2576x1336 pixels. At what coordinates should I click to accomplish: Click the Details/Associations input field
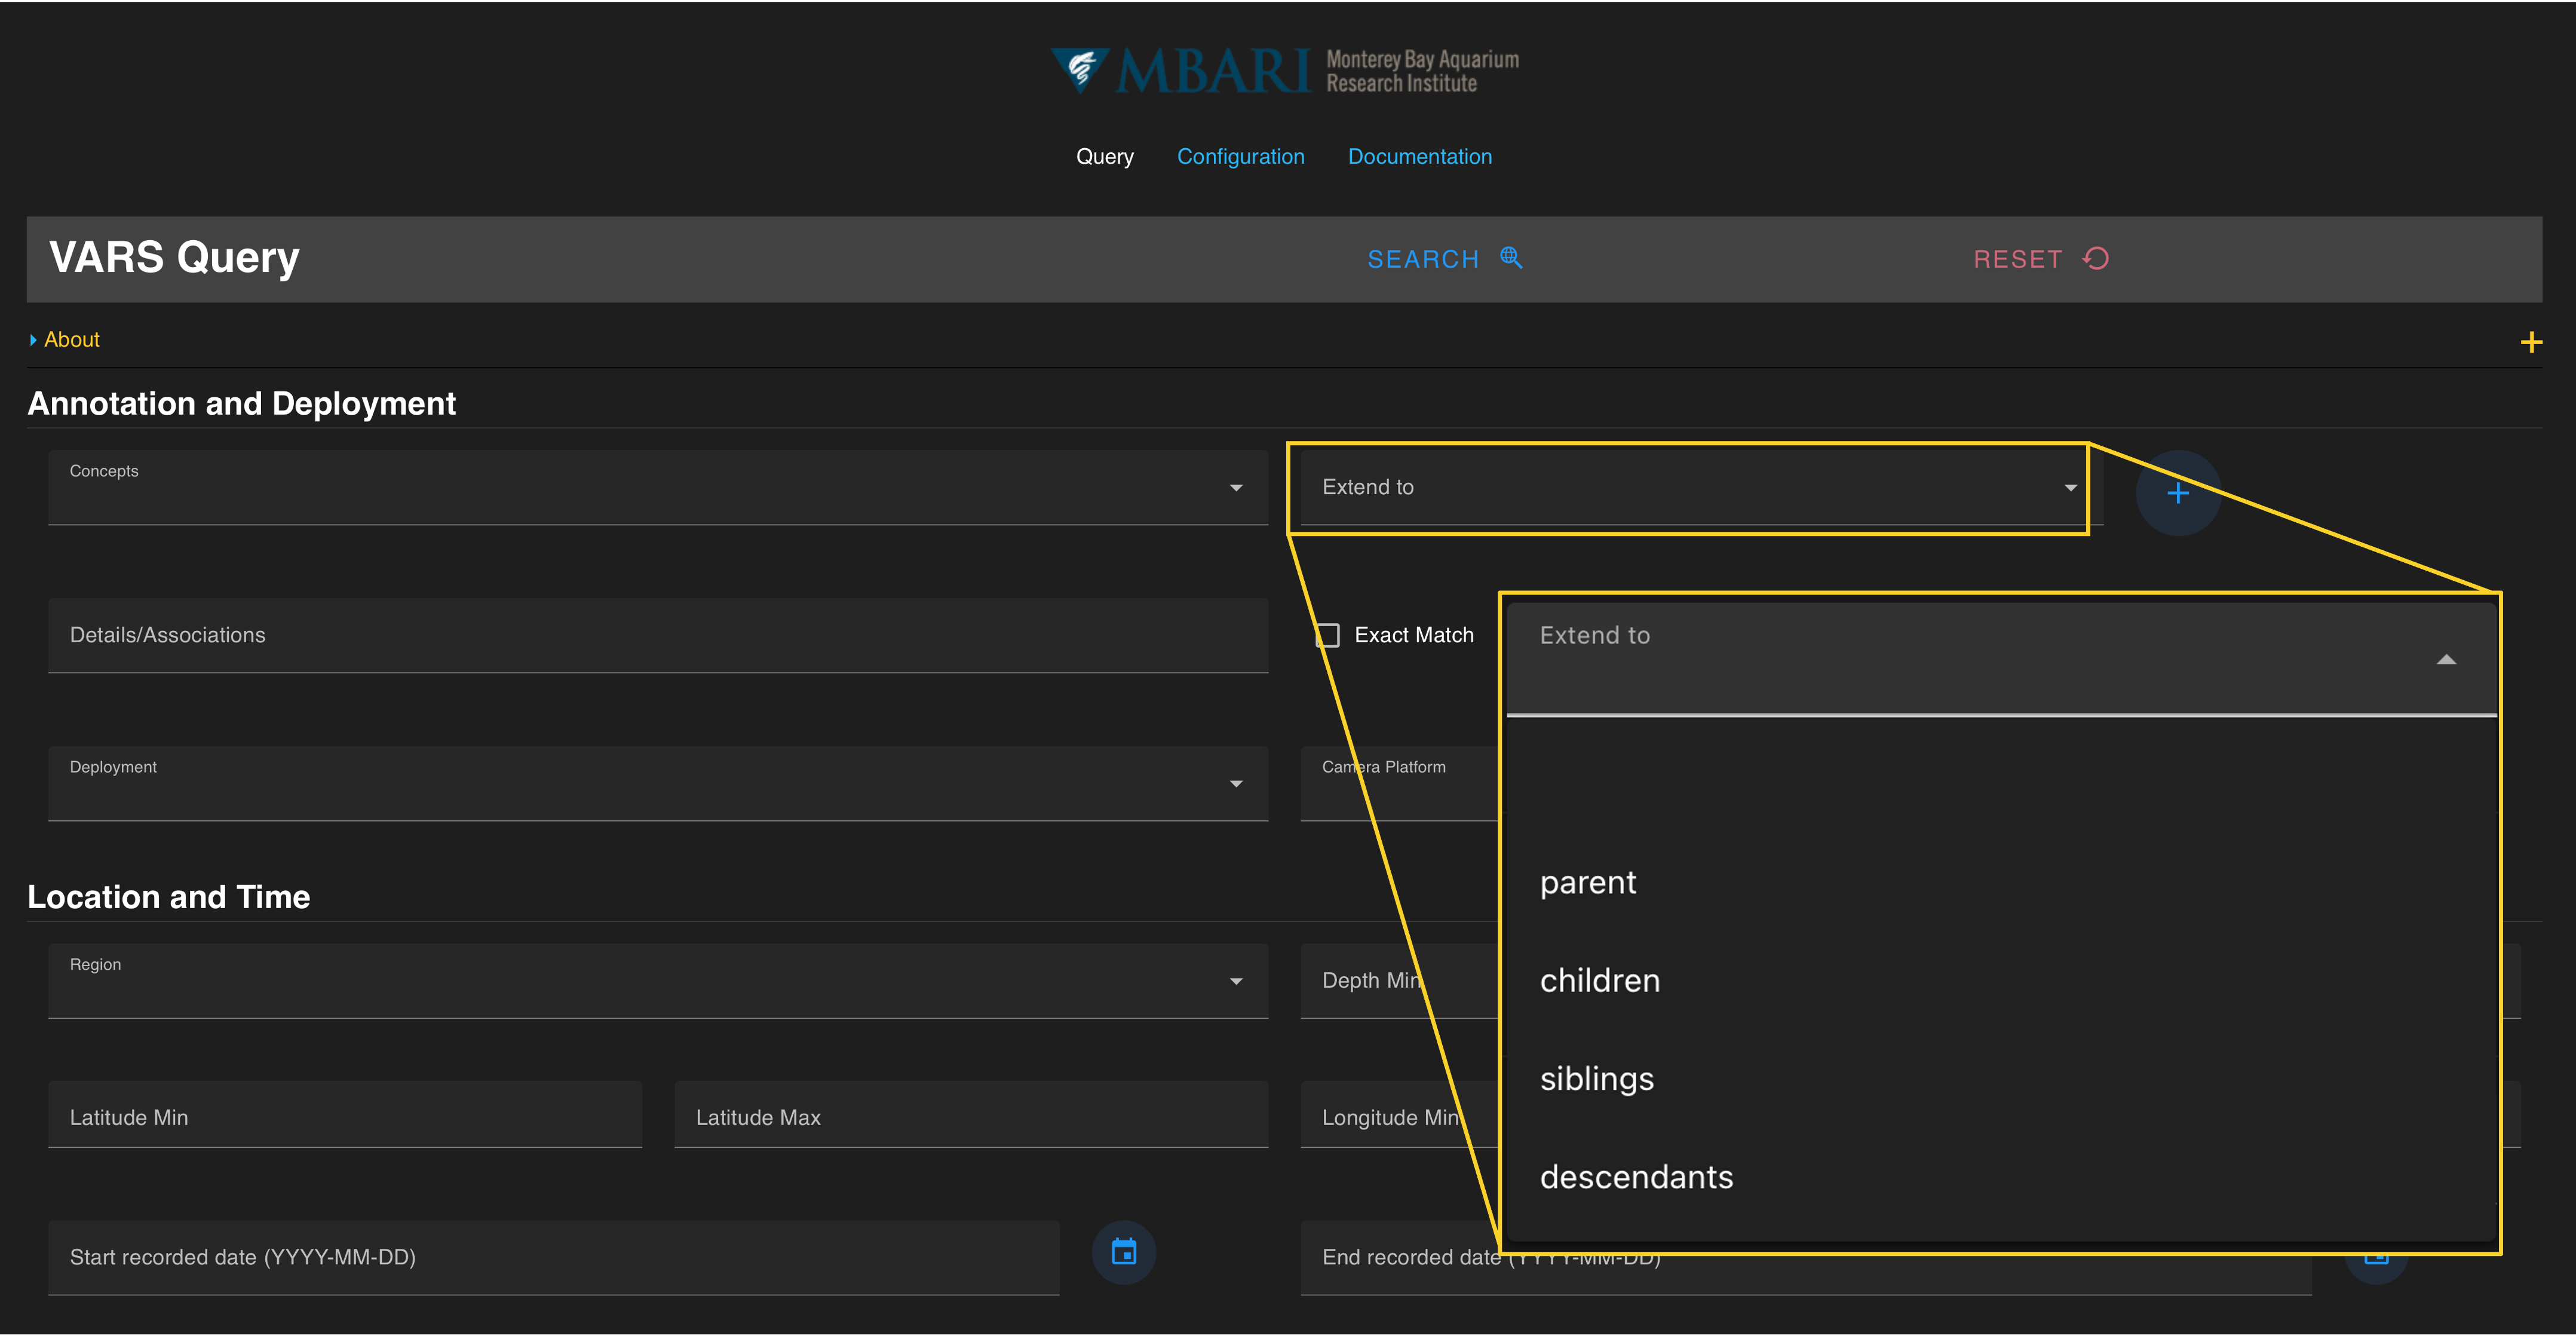657,636
